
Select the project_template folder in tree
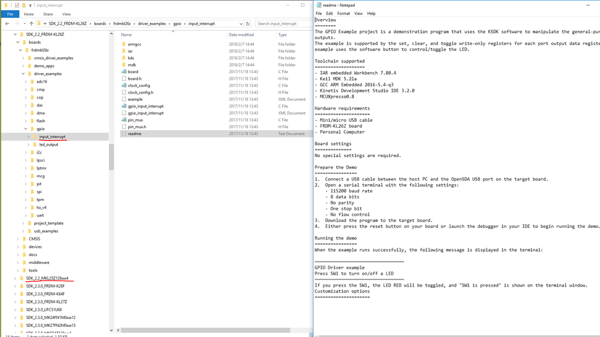pyautogui.click(x=49, y=223)
